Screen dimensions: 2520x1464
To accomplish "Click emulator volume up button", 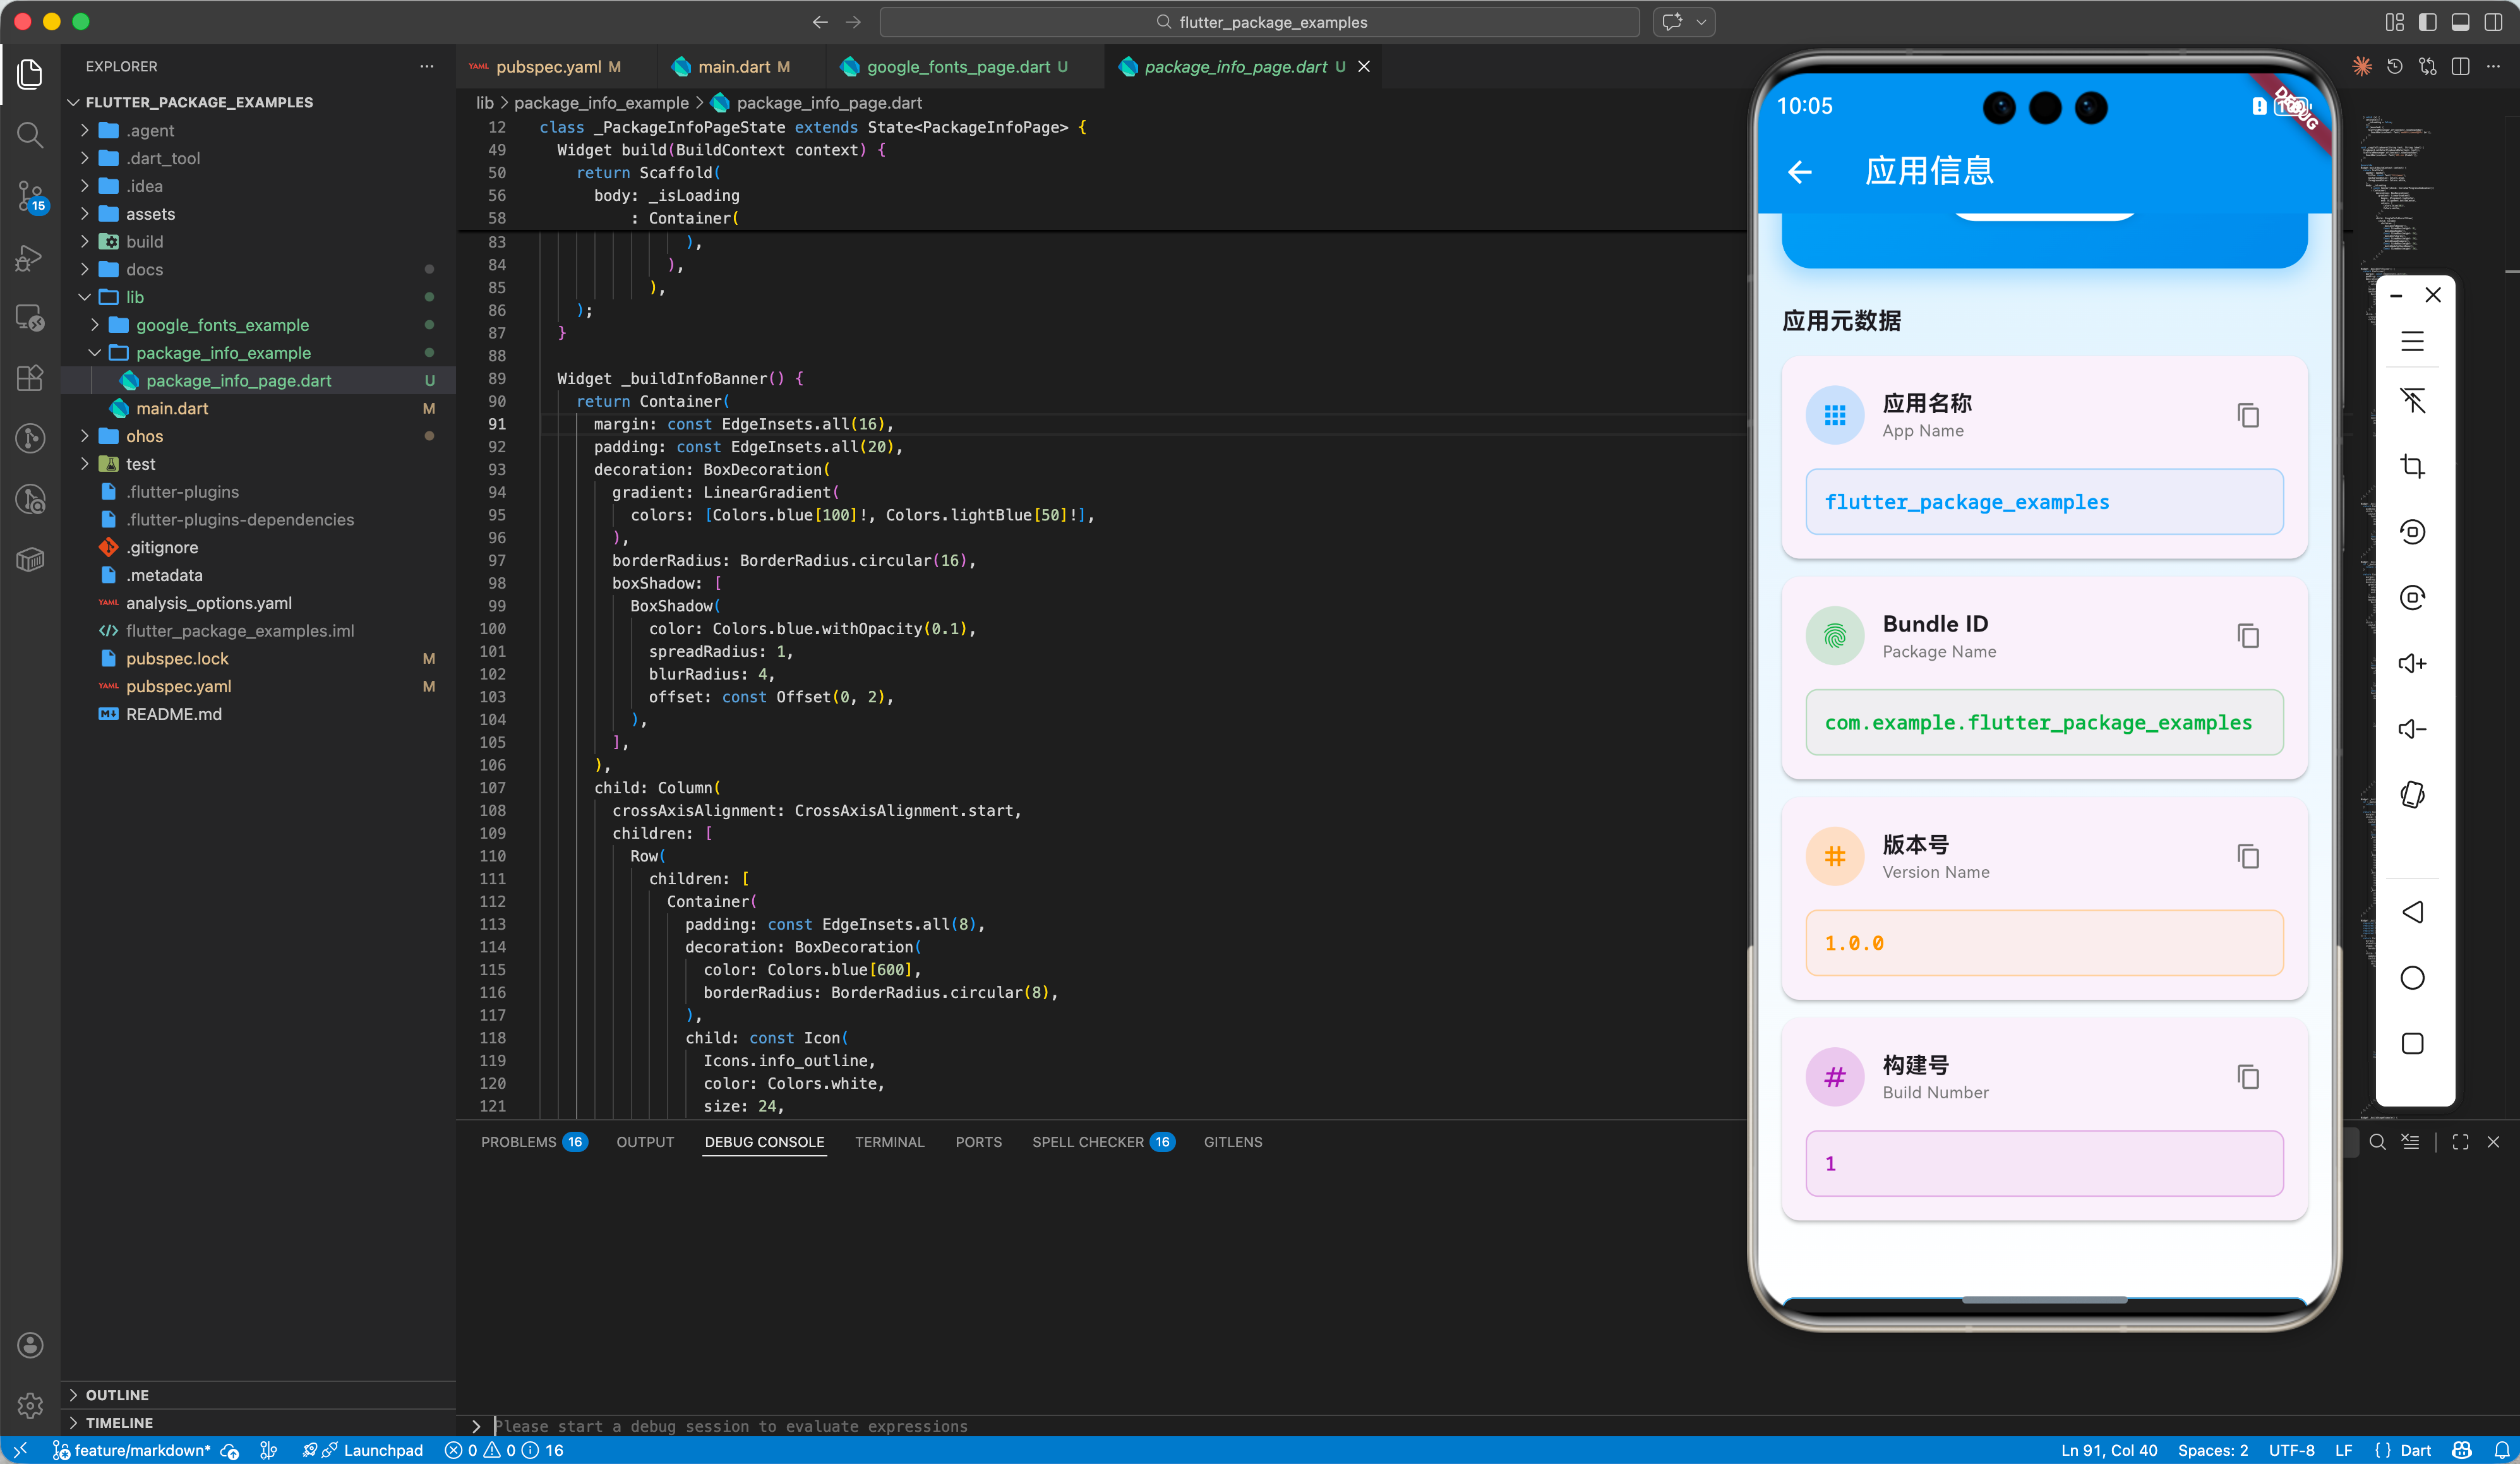I will click(x=2412, y=664).
